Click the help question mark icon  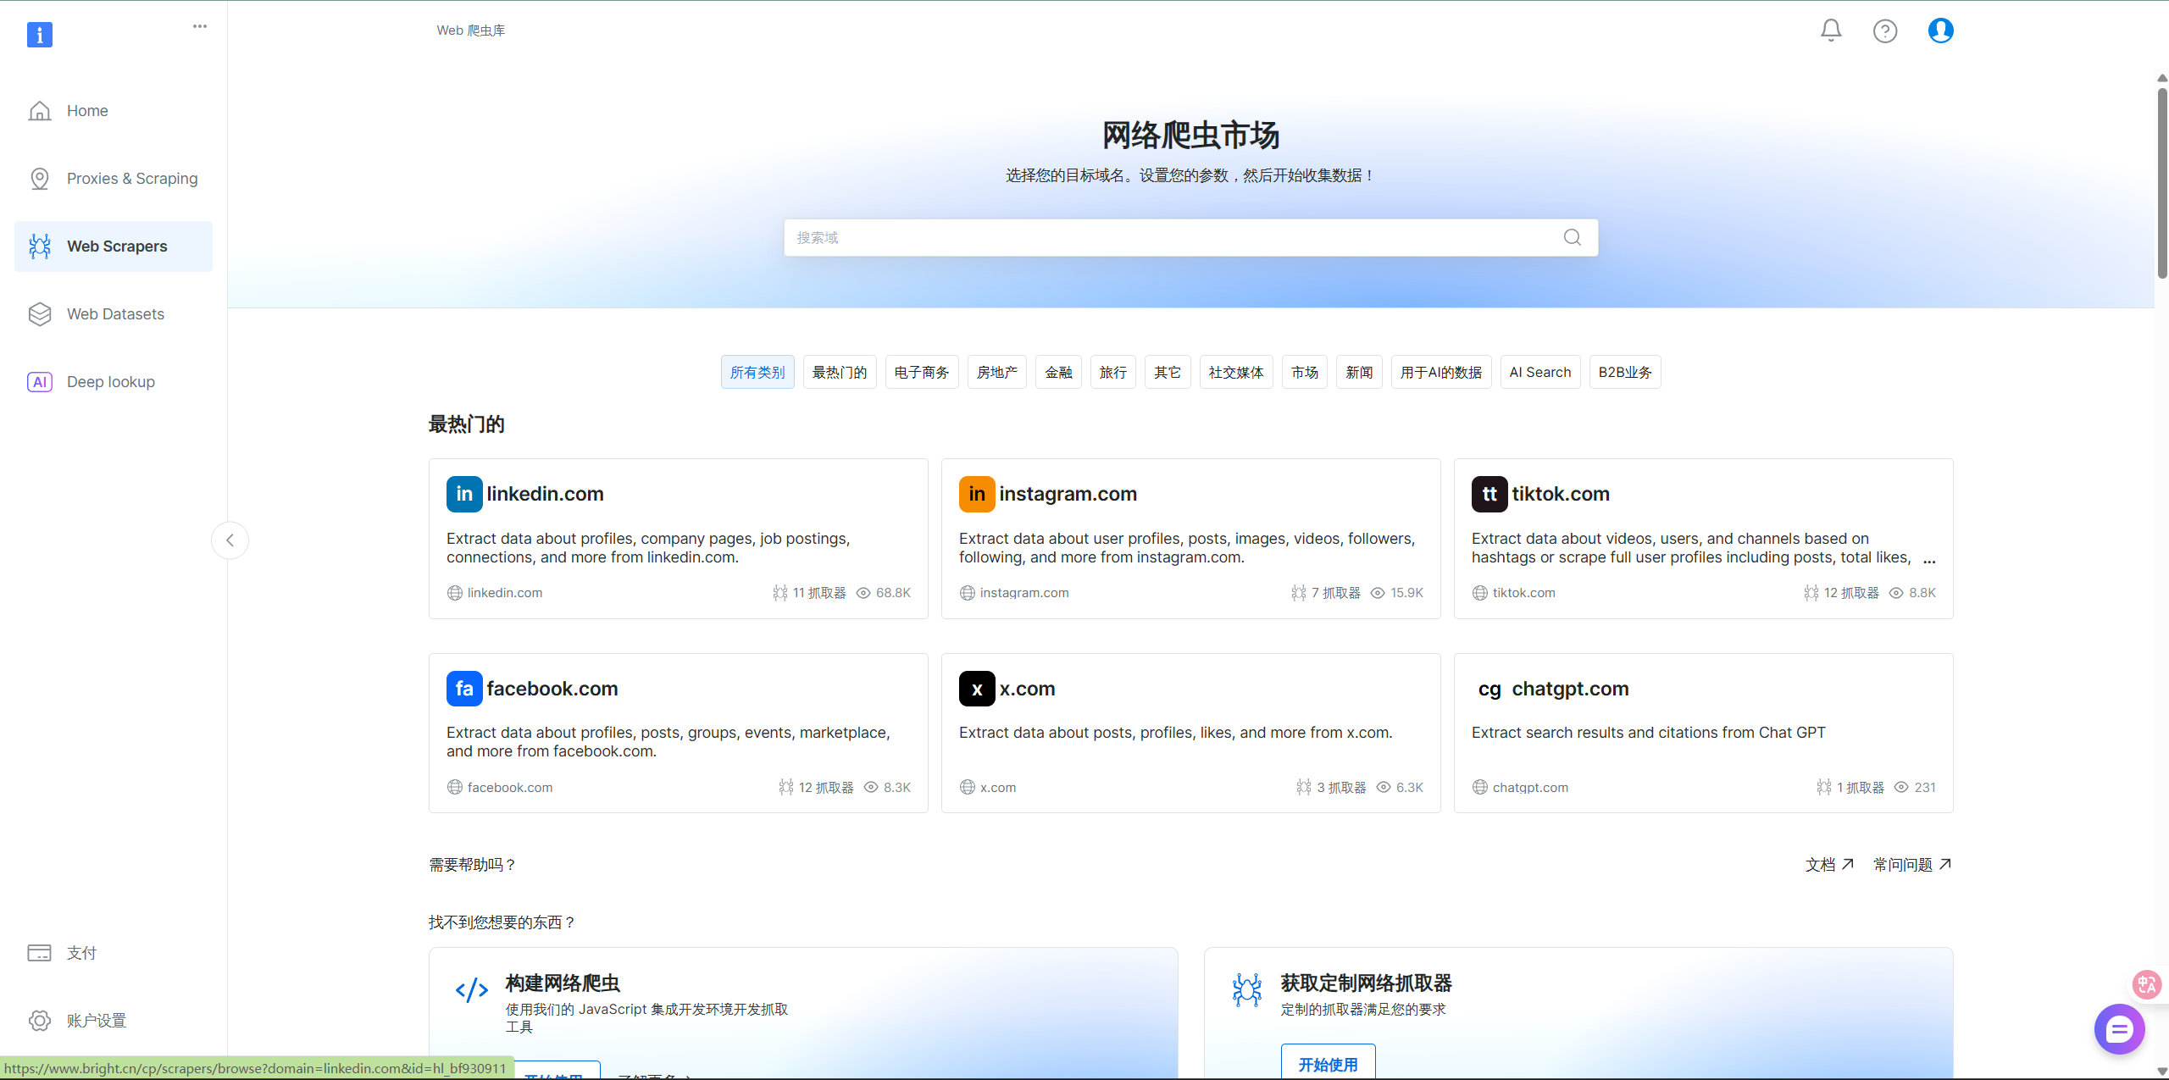tap(1884, 31)
